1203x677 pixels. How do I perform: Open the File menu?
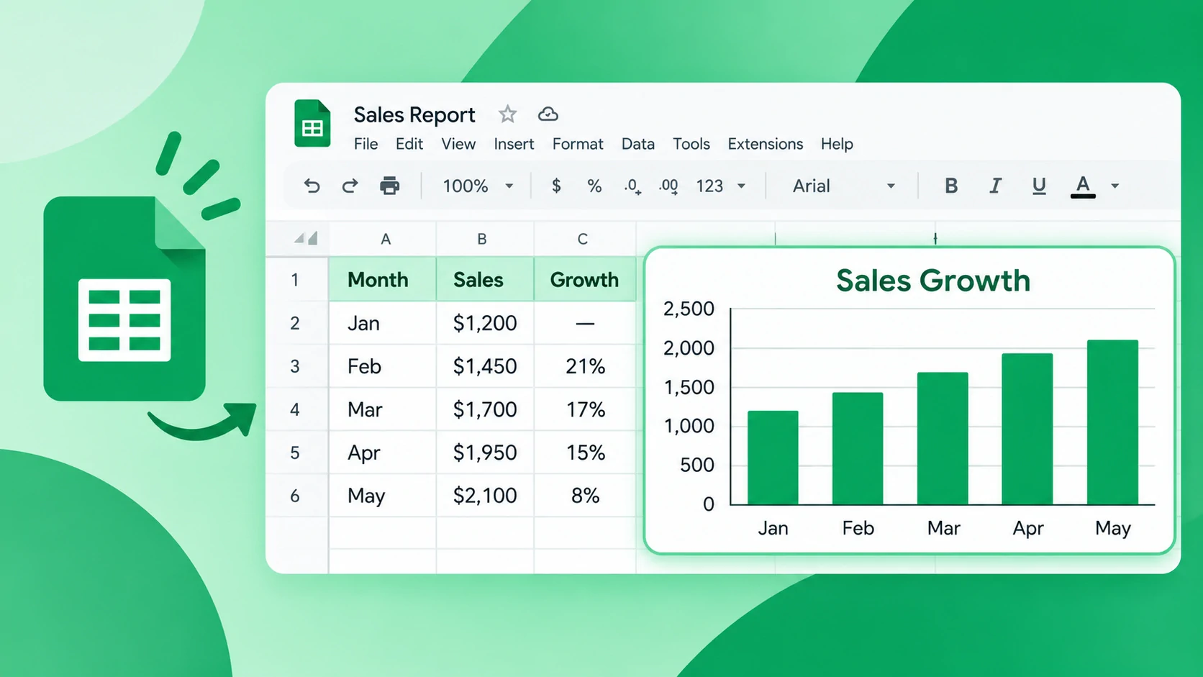(366, 144)
